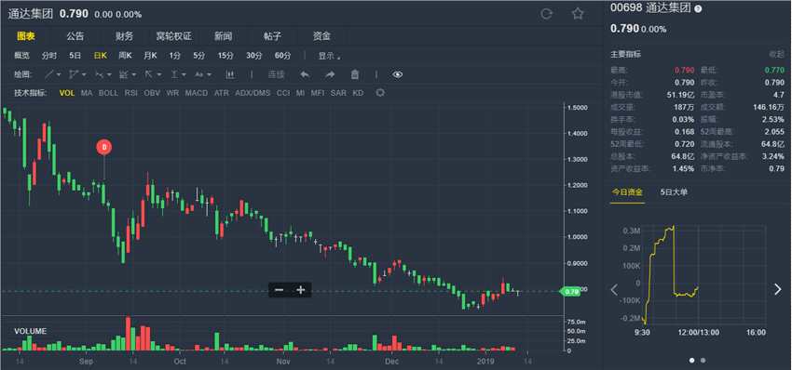Click the red D dividend marker on the chart
792x370 pixels.
pos(104,147)
